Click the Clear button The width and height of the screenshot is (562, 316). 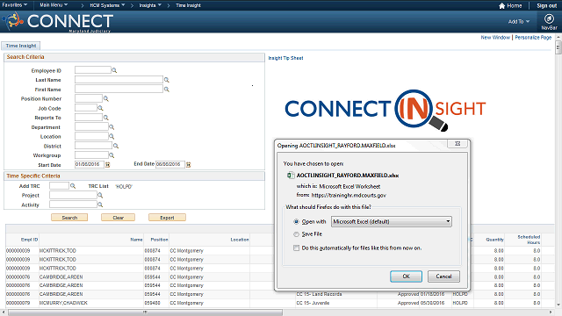point(119,218)
